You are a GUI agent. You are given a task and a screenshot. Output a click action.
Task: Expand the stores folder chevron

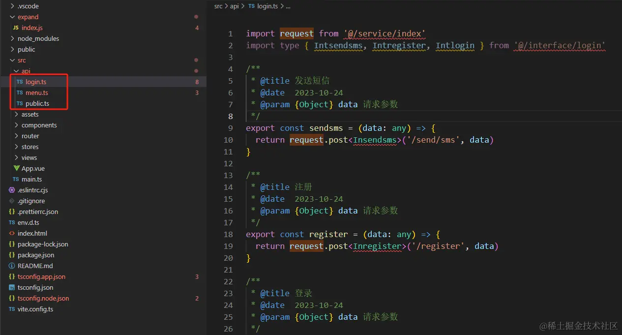pyautogui.click(x=16, y=147)
